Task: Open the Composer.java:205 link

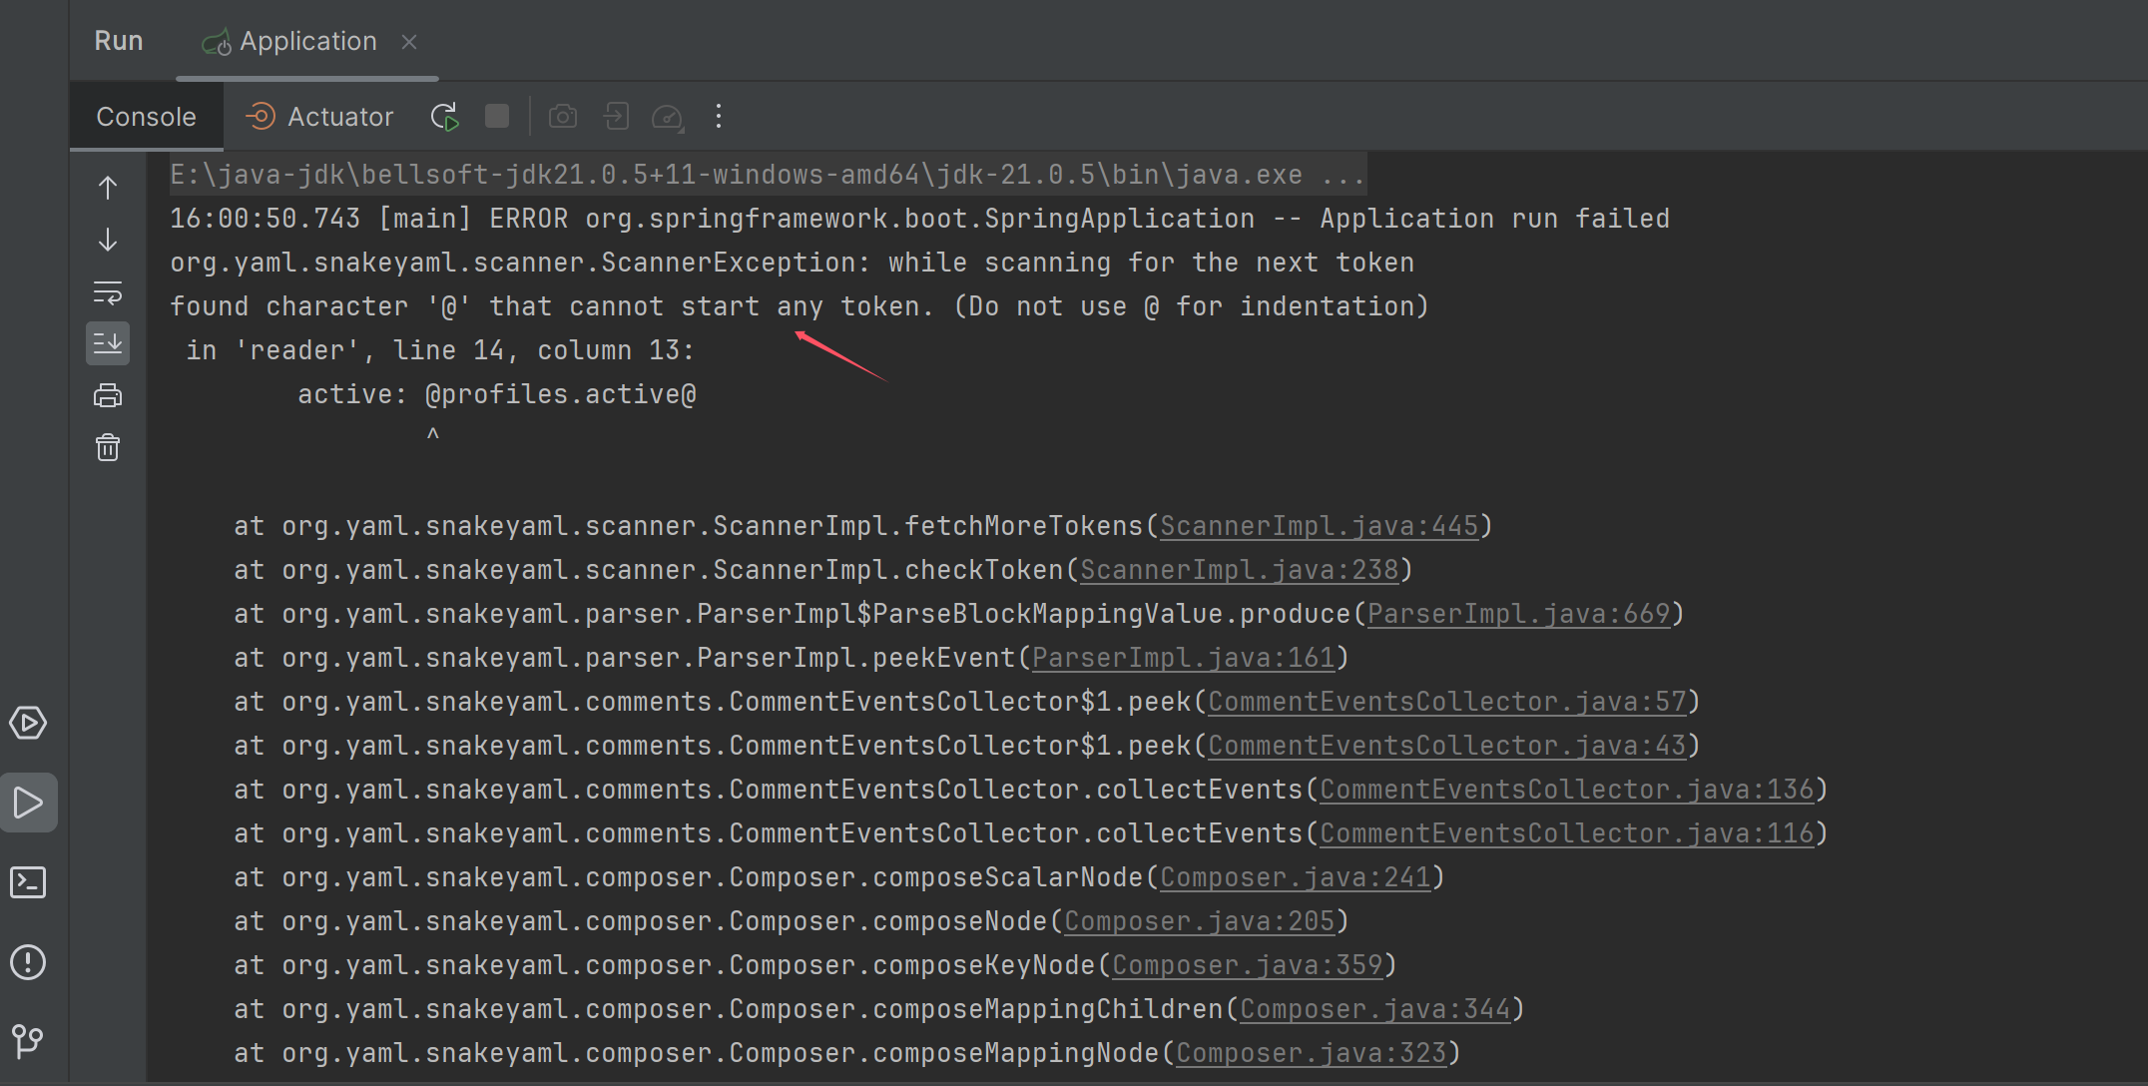Action: 1199,921
